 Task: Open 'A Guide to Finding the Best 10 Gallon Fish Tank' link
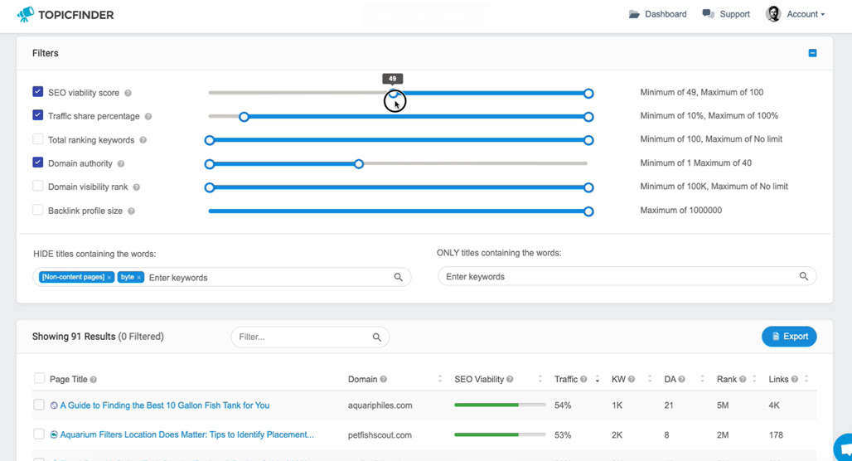pos(165,405)
